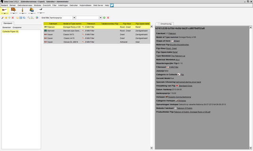This screenshot has width=253, height=151.
Task: Open the Peterson Of Dublin website link
Action: coord(185,108)
